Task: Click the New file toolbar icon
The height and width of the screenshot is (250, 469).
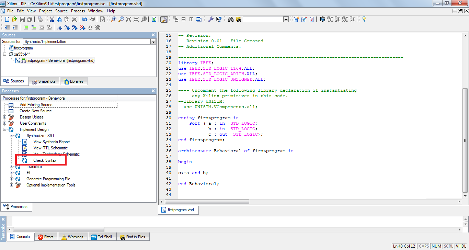Action: (7, 19)
